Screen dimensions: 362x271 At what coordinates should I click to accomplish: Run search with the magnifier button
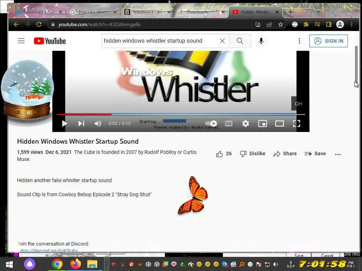(x=240, y=41)
